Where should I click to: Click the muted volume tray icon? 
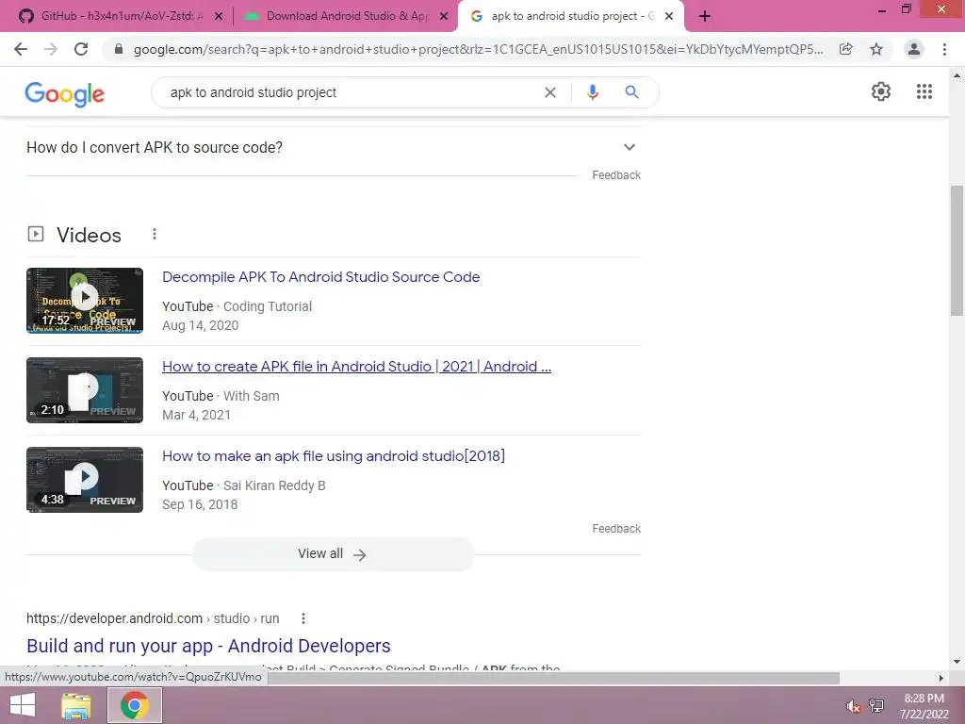853,706
